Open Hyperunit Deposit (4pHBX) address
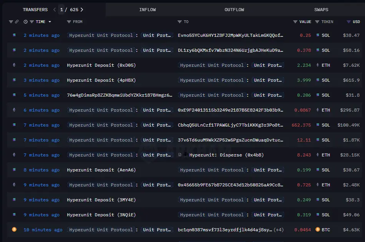 [x=101, y=80]
